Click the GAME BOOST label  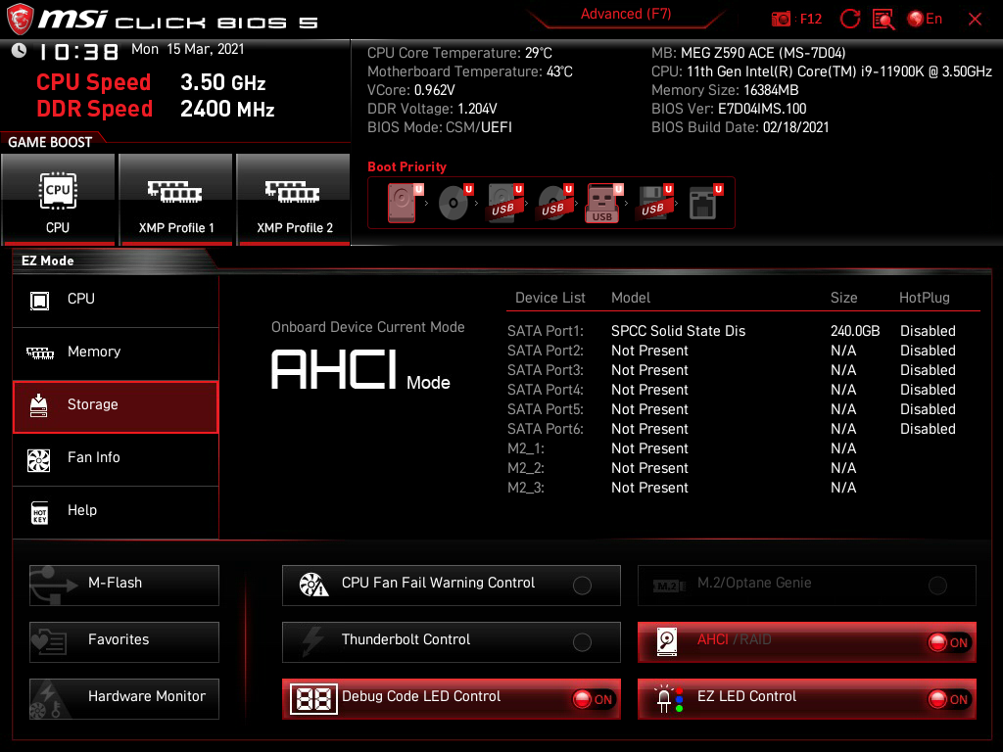point(50,142)
